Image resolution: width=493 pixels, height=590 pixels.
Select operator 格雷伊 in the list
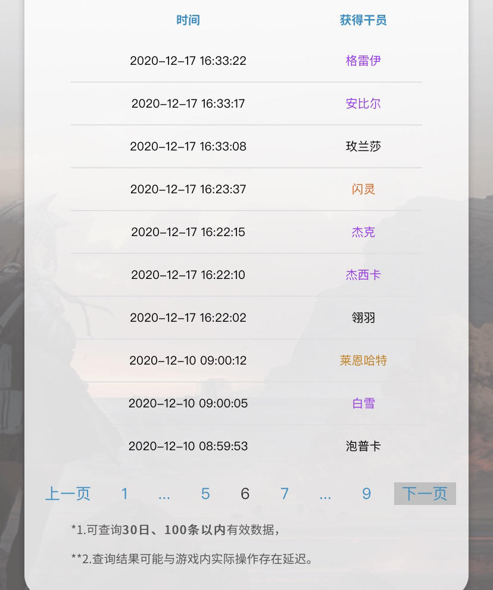coord(363,61)
